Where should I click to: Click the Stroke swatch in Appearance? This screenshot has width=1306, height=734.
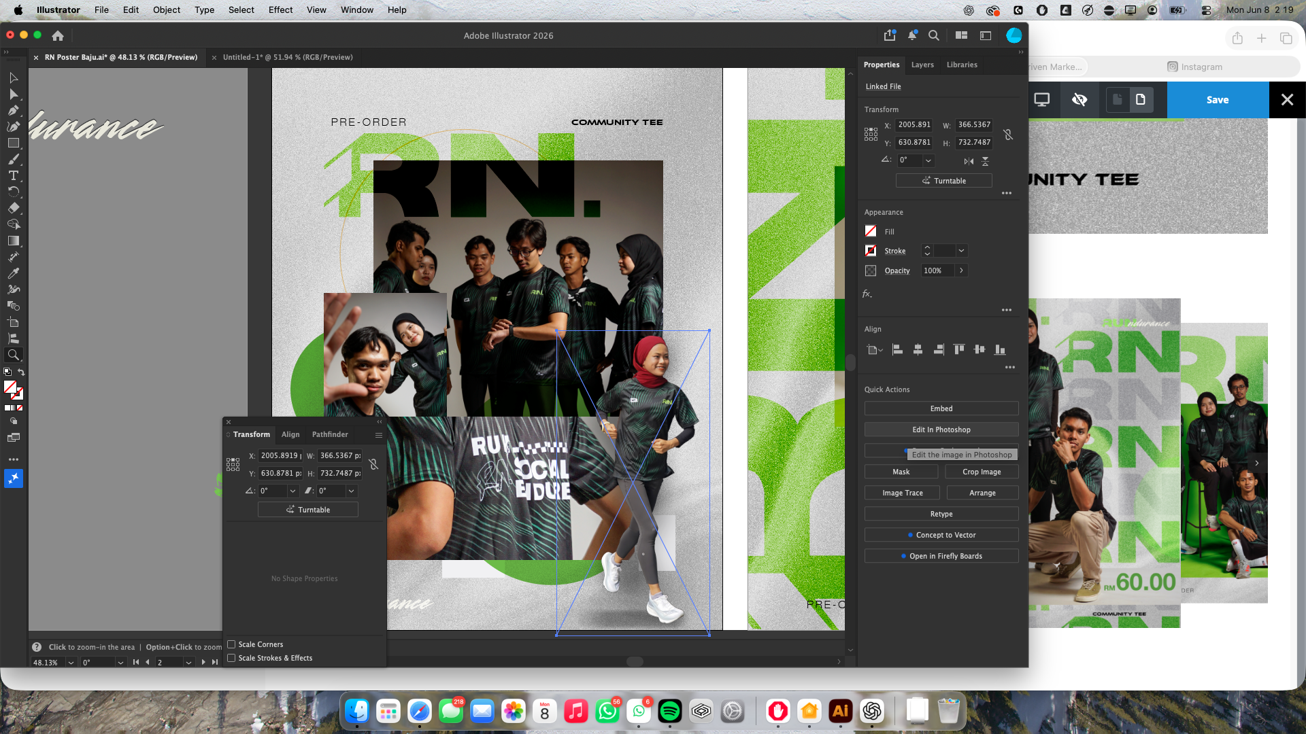[871, 251]
